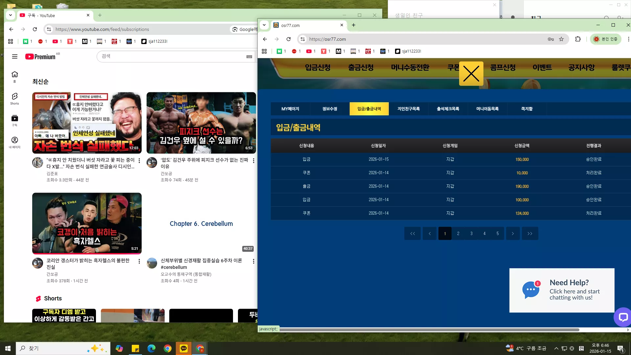Launch KakaoTalk from the taskbar
Screen dimensions: 631x355
(184, 348)
